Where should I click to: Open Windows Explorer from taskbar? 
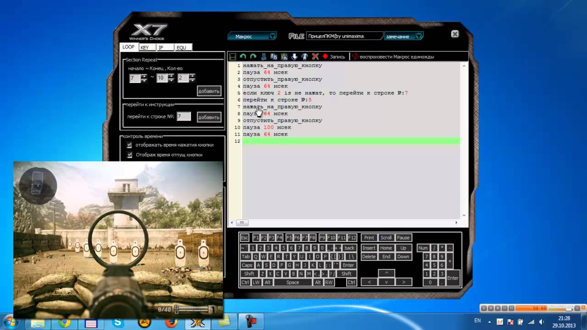click(37, 323)
